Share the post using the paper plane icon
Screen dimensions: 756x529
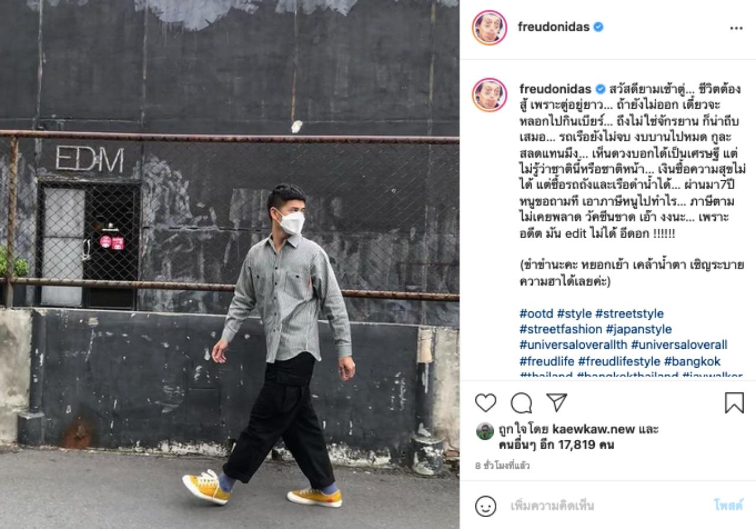556,403
